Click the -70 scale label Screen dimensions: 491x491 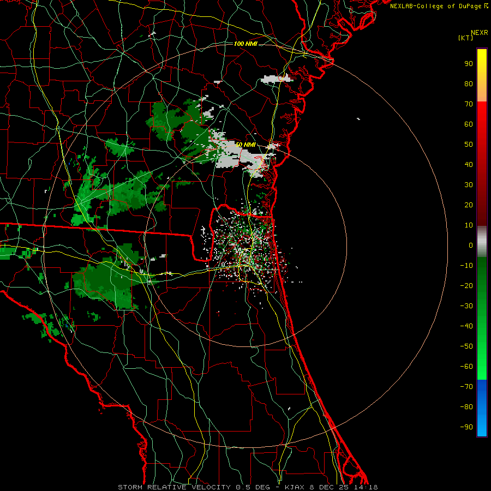coord(466,387)
